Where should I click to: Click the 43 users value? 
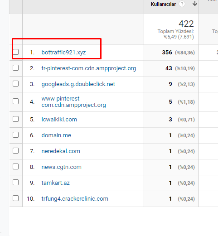pyautogui.click(x=169, y=68)
